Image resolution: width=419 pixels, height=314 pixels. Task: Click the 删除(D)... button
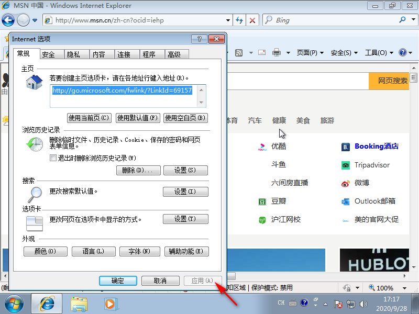pos(137,170)
